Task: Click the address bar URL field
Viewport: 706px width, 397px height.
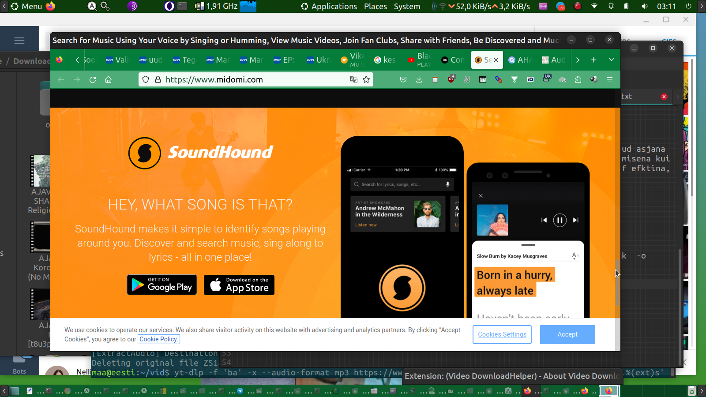Action: point(256,80)
